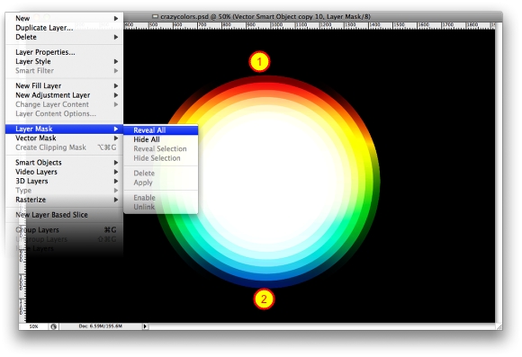Click the horizontal ruler above the canvas

(310, 25)
